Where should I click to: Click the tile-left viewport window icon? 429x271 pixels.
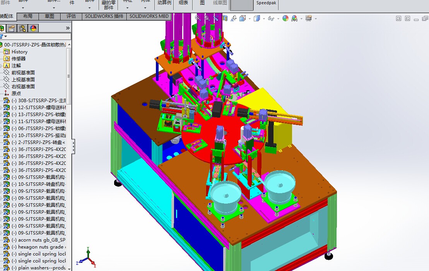pyautogui.click(x=398, y=18)
